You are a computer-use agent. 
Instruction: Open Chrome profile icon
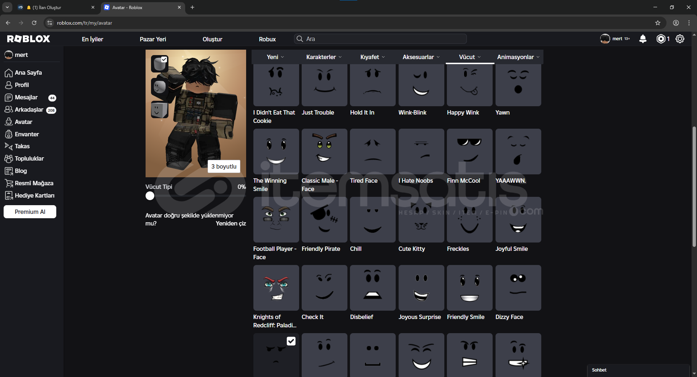click(676, 23)
